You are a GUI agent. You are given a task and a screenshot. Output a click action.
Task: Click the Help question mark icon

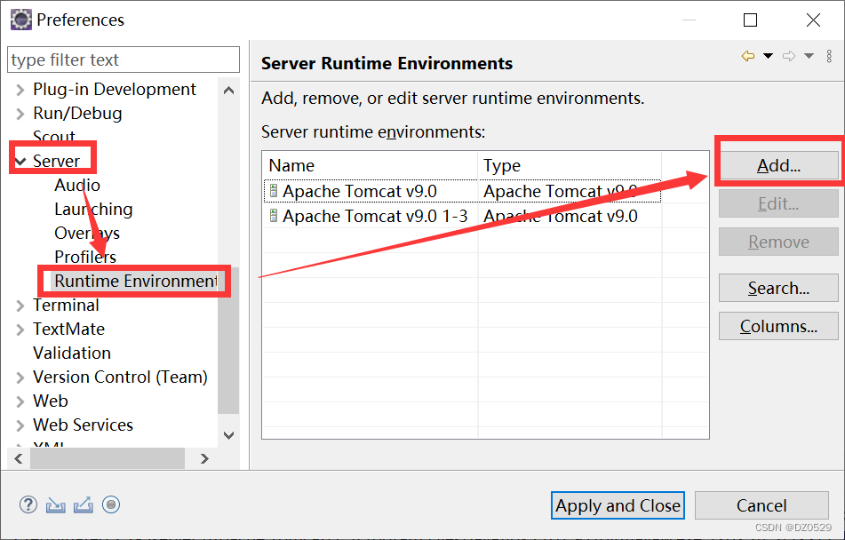28,504
